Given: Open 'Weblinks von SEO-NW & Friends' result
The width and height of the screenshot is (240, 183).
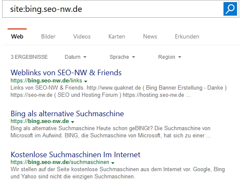Looking at the screenshot, I should tap(66, 72).
